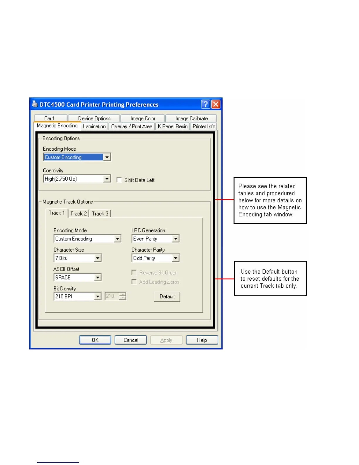Select the Track 1 tab
Image resolution: width=359 pixels, height=465 pixels.
[x=57, y=213]
